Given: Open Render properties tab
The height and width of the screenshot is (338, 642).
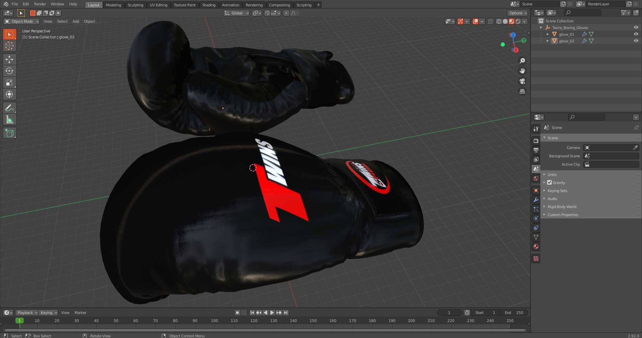Looking at the screenshot, I should [x=536, y=141].
